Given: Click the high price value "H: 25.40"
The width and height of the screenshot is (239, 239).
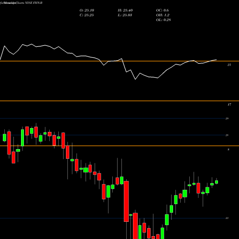Looking at the screenshot, I should point(125,11).
